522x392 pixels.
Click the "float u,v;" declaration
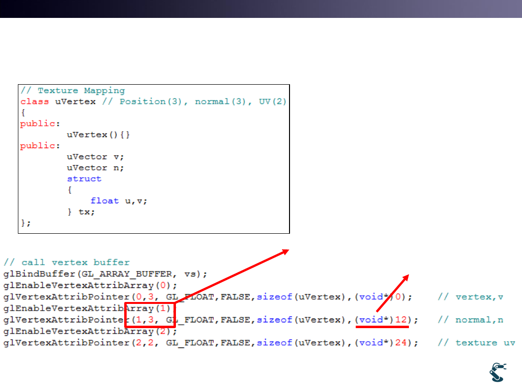pyautogui.click(x=118, y=201)
